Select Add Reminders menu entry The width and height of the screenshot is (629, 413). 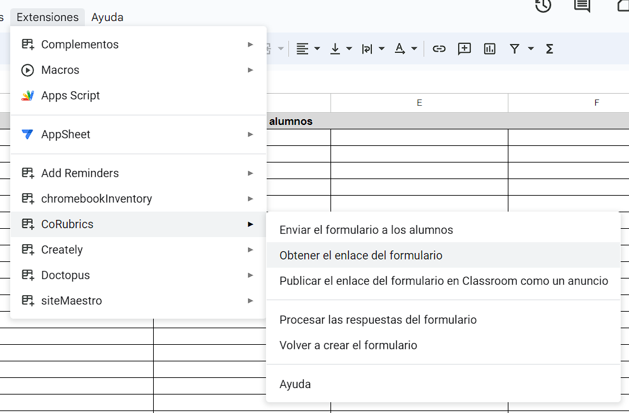tap(138, 173)
